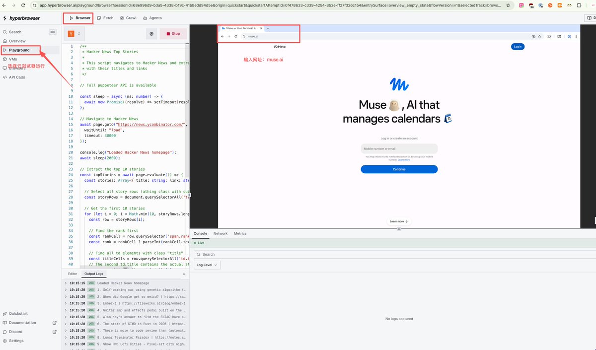The width and height of the screenshot is (596, 350).
Task: Go to Overview in the sidebar
Action: pos(17,41)
